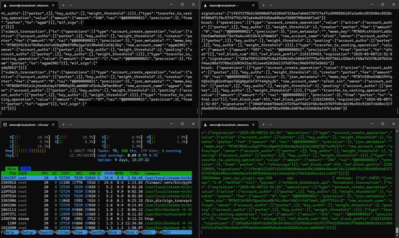Open new tab in top-right terminal

coord(263,5)
